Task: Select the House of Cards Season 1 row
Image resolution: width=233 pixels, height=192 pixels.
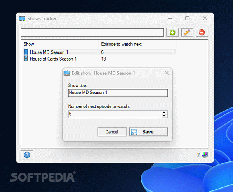Action: click(x=100, y=59)
